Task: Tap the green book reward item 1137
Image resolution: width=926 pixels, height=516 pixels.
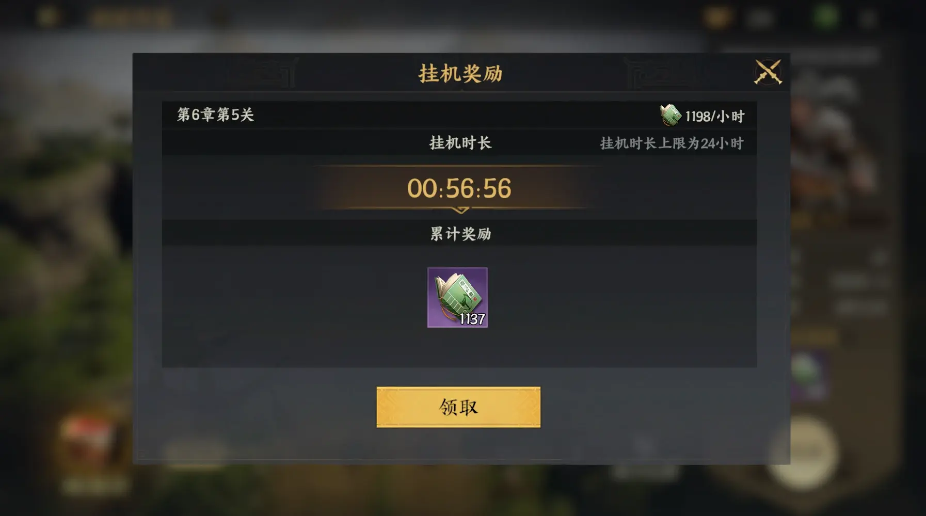Action: (457, 297)
